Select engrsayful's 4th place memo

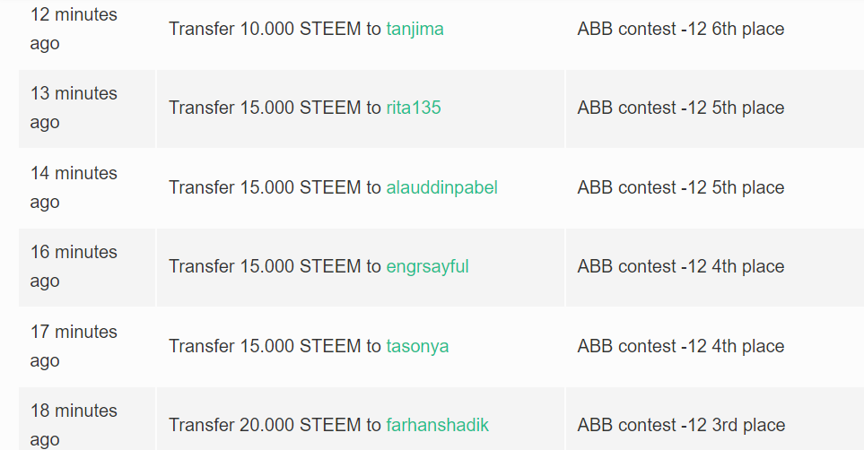pyautogui.click(x=681, y=266)
